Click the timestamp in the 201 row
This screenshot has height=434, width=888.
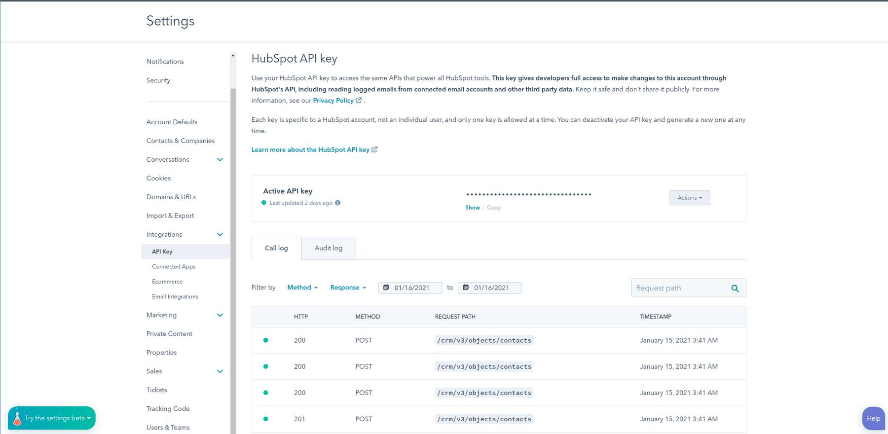(x=679, y=419)
